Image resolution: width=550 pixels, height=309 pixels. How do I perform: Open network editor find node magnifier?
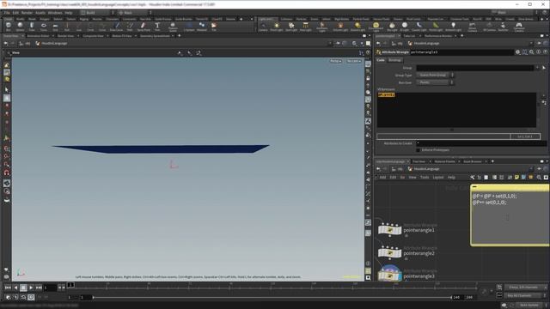539,178
